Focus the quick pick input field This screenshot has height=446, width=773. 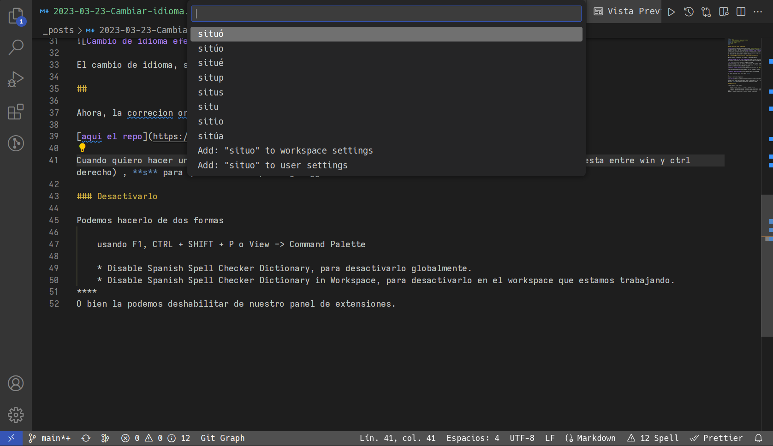386,13
